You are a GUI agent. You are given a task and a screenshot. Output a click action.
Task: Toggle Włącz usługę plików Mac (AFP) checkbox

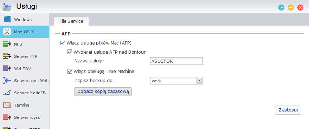pos(63,43)
